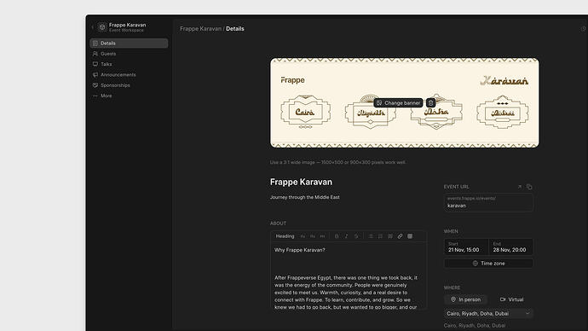The width and height of the screenshot is (588, 331).
Task: Copy the event URL icon
Action: [529, 187]
